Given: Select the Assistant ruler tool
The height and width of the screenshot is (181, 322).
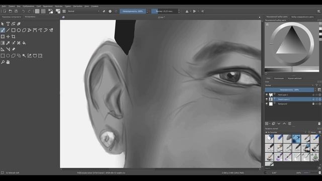Looking at the screenshot, I should (x=3, y=49).
